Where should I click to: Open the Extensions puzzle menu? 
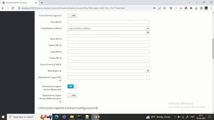point(191,8)
